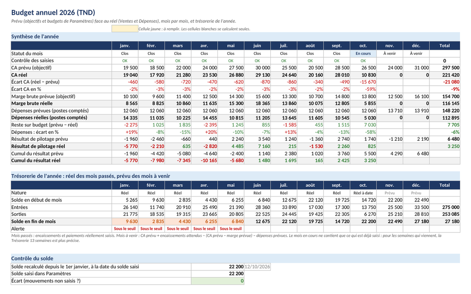Click the "Alerte" row label

coord(18,228)
